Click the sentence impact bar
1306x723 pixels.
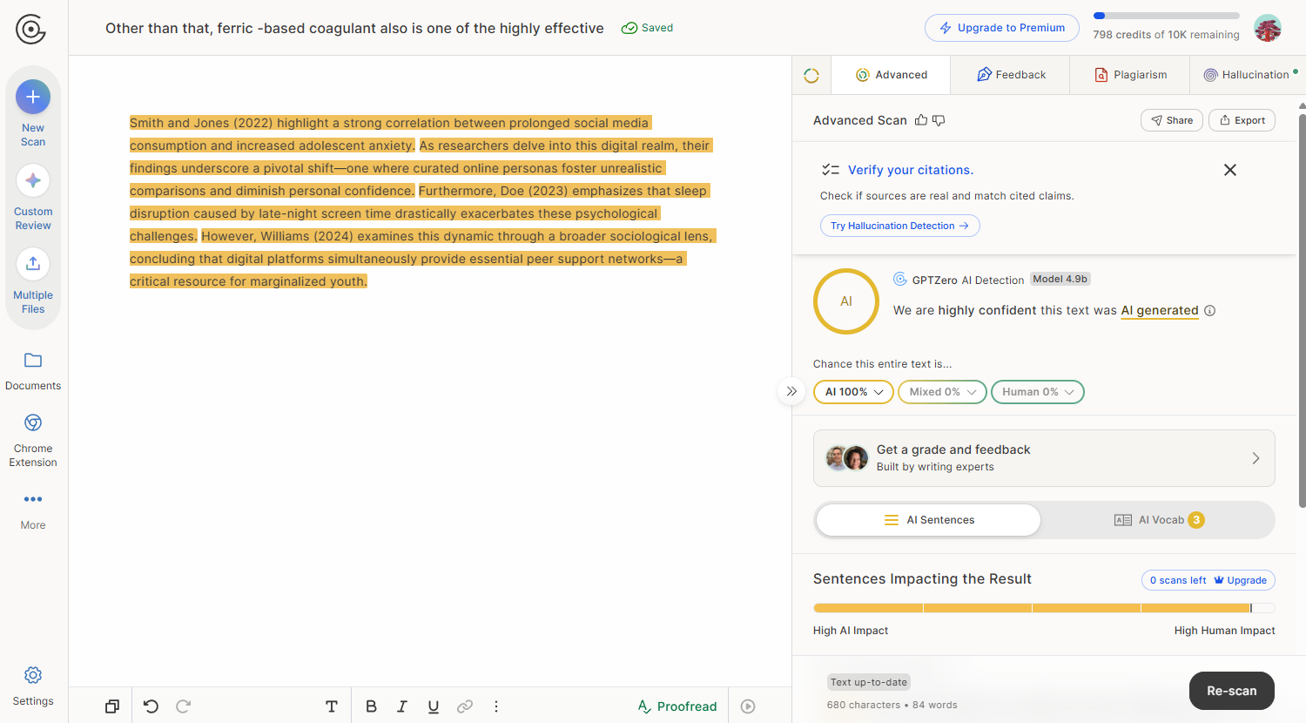click(1044, 608)
